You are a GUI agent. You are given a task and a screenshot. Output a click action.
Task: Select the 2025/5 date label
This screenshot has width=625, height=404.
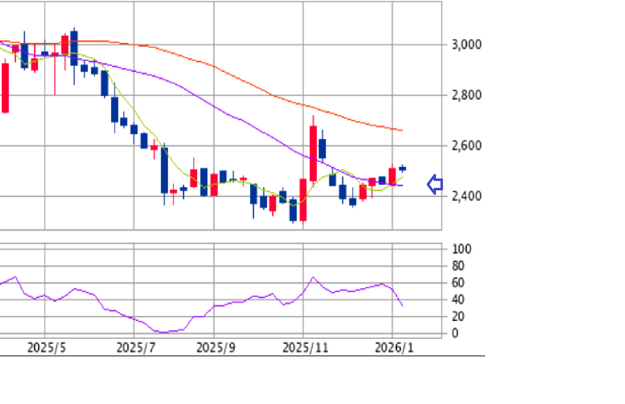(46, 347)
